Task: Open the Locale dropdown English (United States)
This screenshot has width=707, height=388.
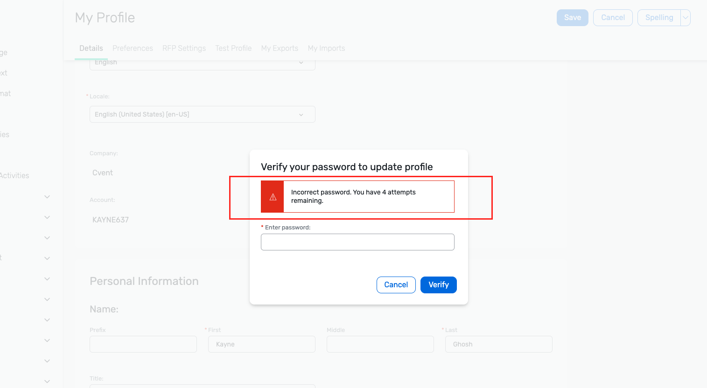Action: [x=203, y=114]
